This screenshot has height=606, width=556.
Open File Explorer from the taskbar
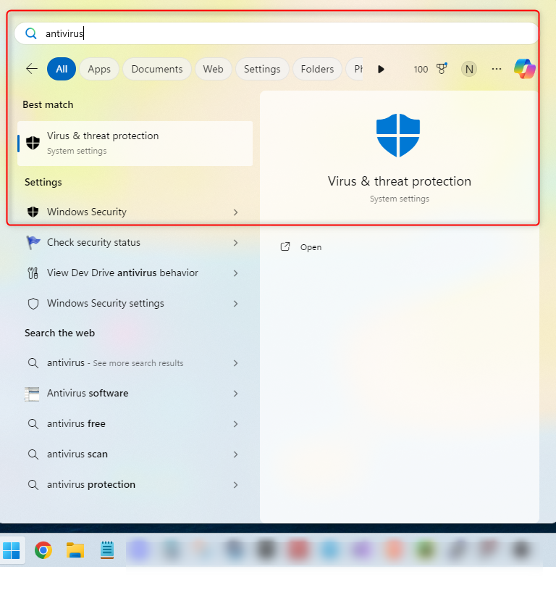click(x=75, y=550)
